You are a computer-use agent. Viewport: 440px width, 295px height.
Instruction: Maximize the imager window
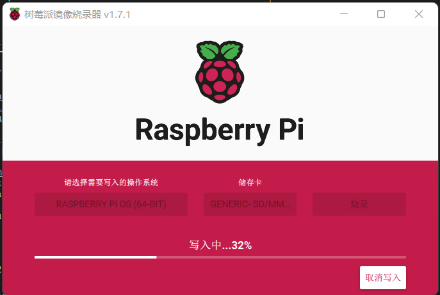381,14
